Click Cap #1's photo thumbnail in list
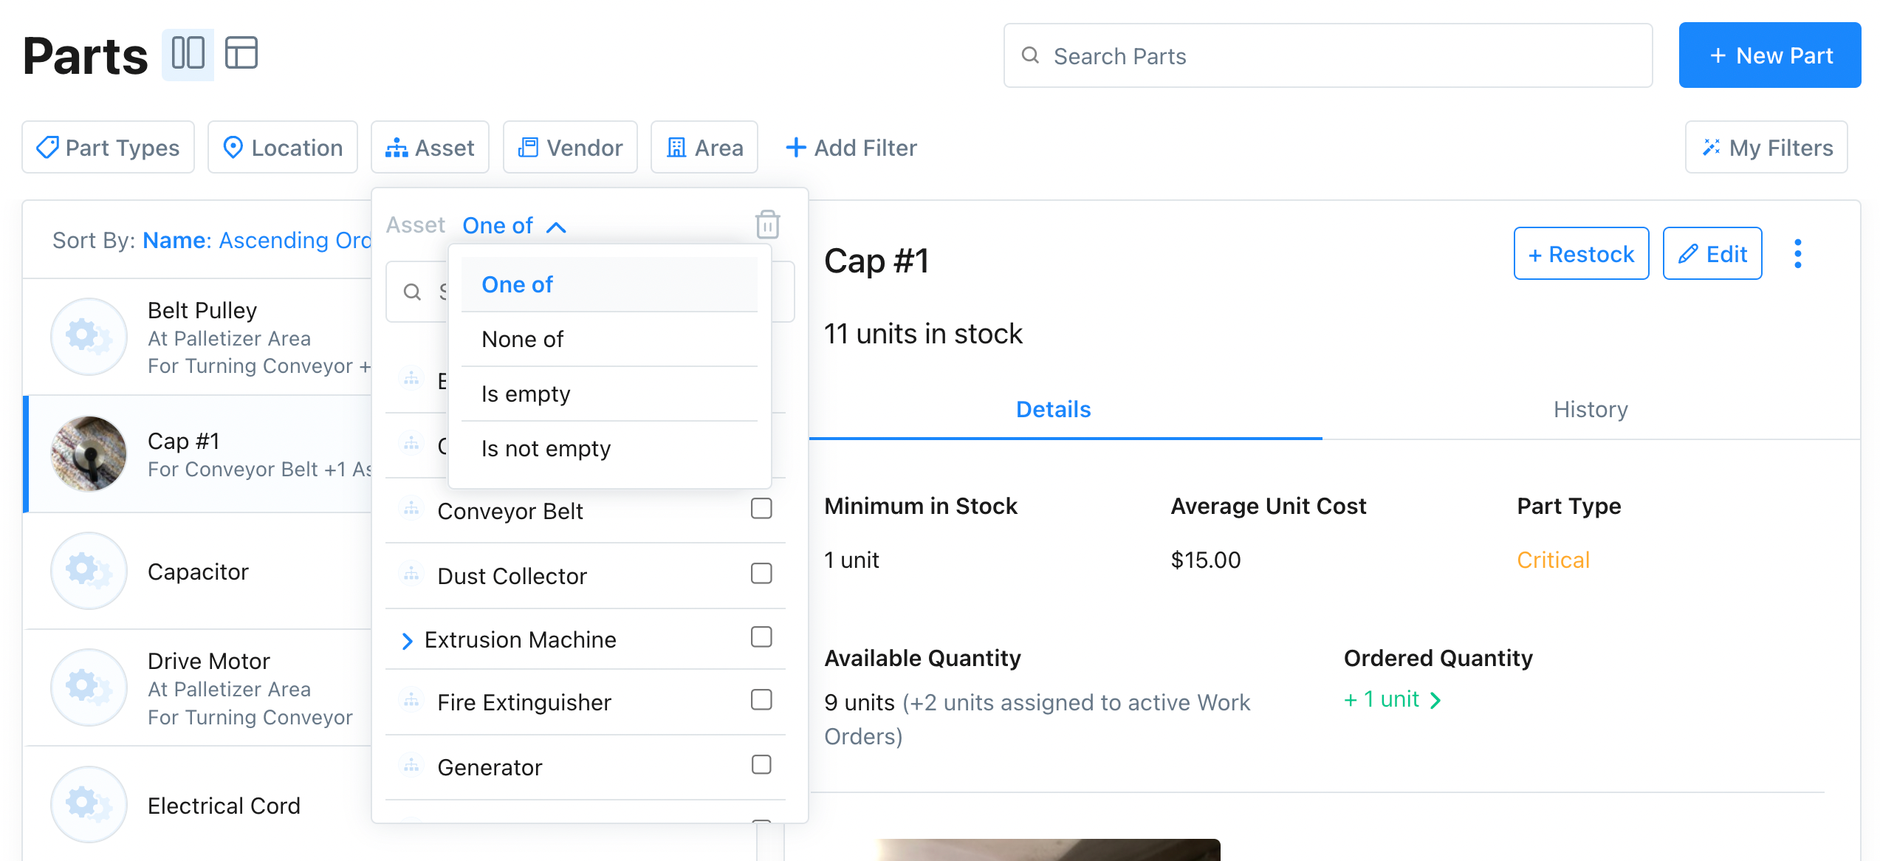1880x861 pixels. pyautogui.click(x=89, y=453)
